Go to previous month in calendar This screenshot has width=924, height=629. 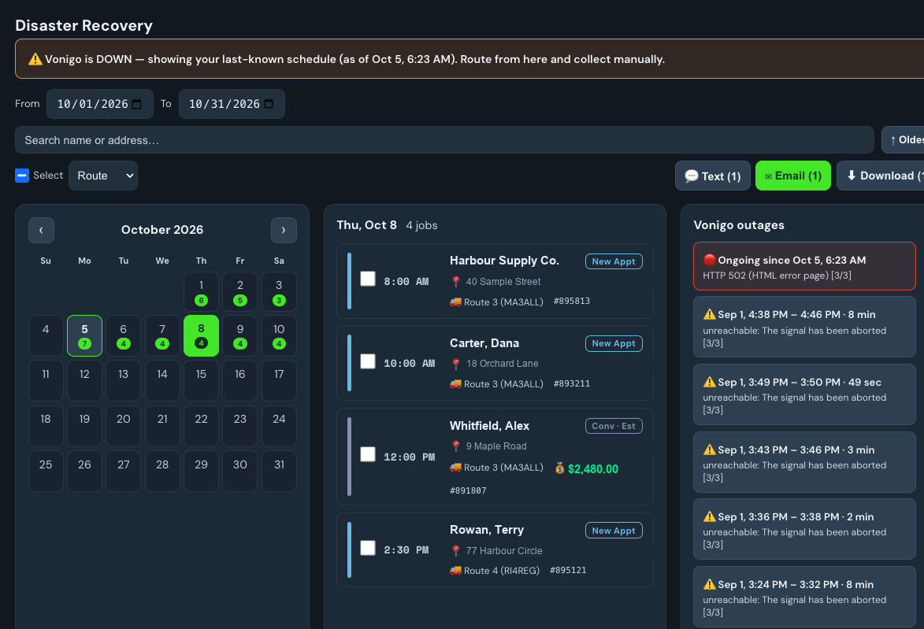tap(41, 231)
